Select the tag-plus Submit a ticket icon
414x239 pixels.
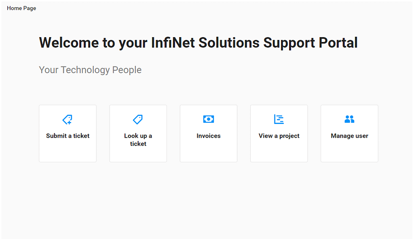pyautogui.click(x=68, y=119)
